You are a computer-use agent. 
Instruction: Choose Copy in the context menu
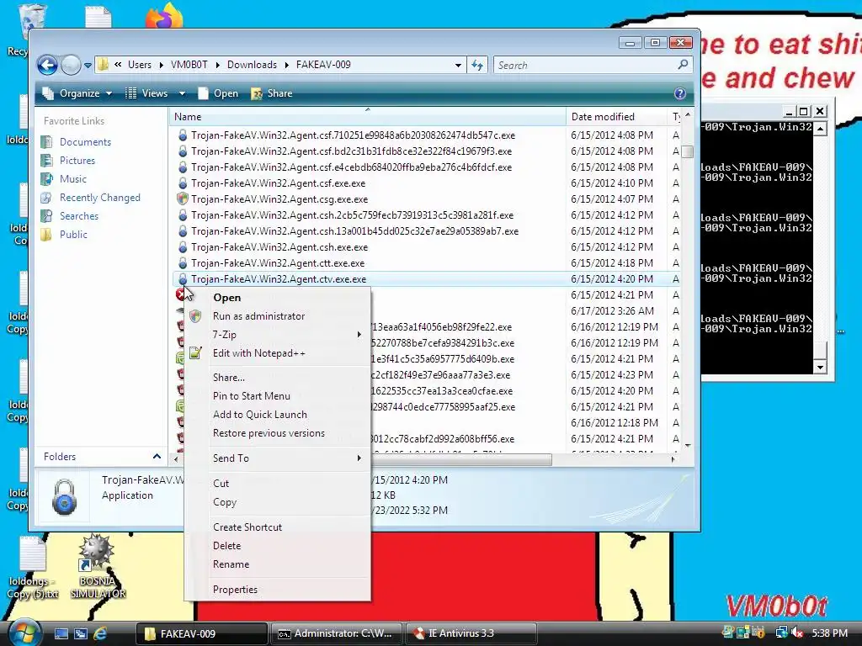pyautogui.click(x=278, y=502)
